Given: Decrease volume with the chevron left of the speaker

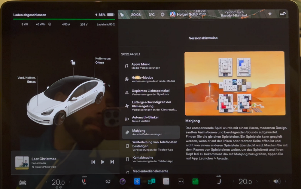Looking at the screenshot, I should pos(269,181).
